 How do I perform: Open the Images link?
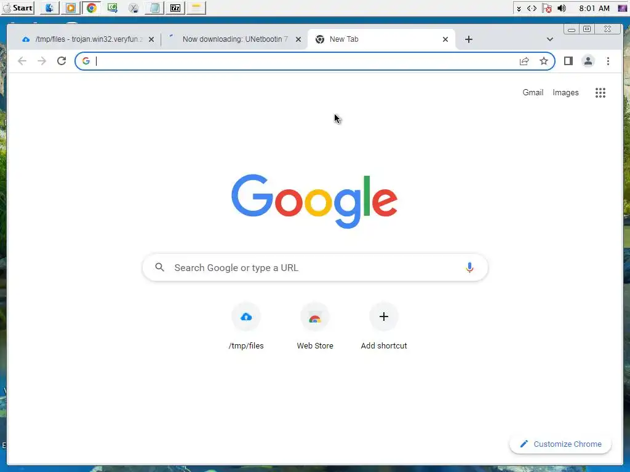pos(565,92)
